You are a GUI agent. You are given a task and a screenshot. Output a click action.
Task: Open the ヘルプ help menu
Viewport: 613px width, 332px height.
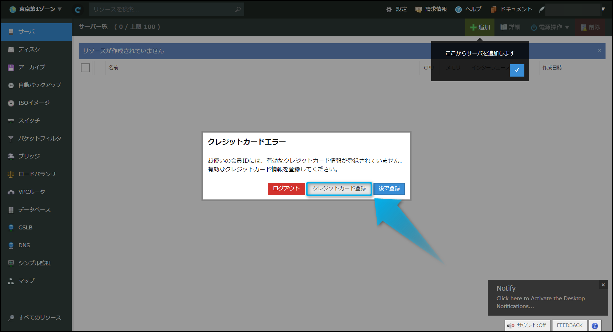(468, 9)
